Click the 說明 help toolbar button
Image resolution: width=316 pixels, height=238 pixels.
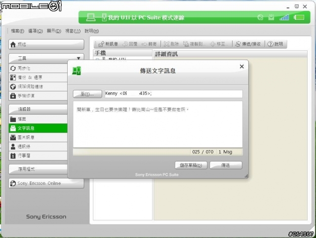click(x=276, y=44)
